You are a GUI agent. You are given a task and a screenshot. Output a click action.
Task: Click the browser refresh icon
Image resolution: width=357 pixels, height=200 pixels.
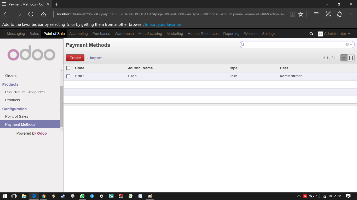[31, 14]
